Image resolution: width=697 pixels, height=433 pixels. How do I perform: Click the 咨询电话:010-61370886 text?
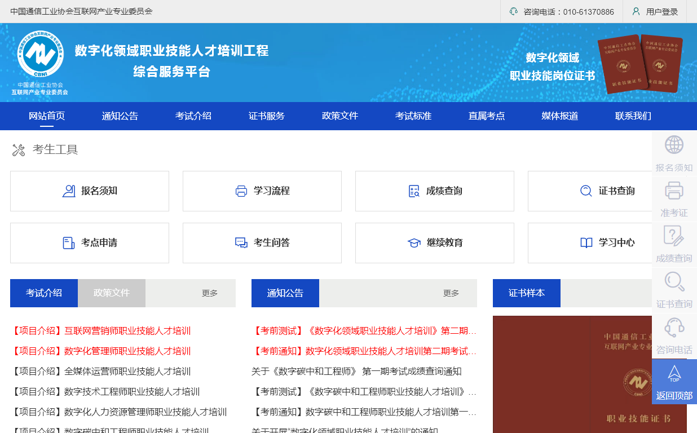pos(568,12)
